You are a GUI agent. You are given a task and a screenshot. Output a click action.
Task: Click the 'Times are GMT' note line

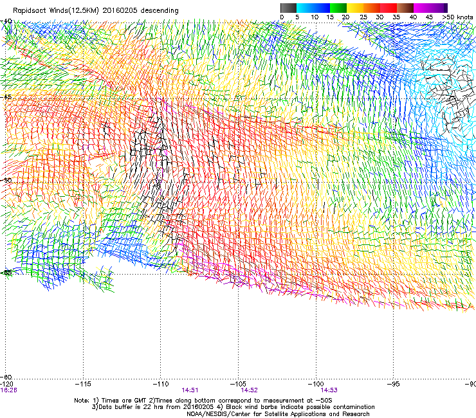coord(203,401)
